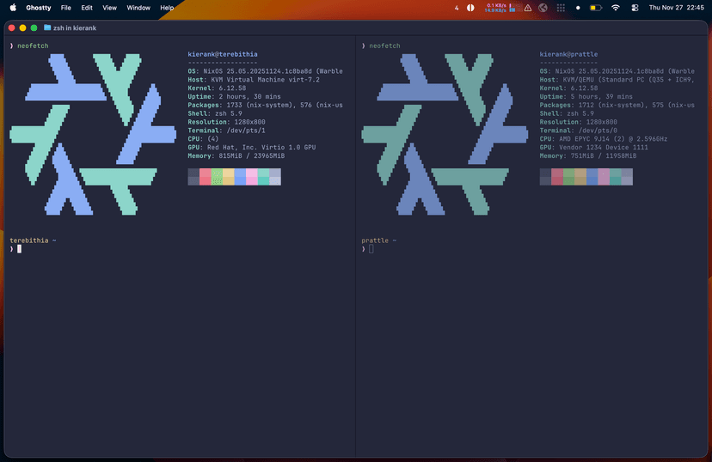Click the battery status icon

597,8
